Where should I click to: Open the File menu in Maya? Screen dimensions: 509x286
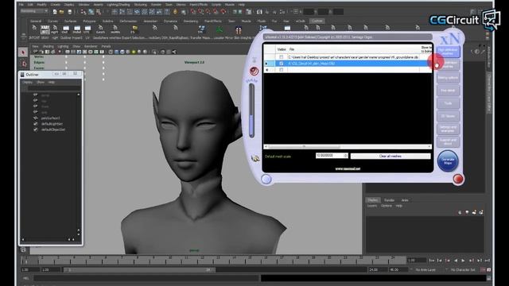(21, 5)
